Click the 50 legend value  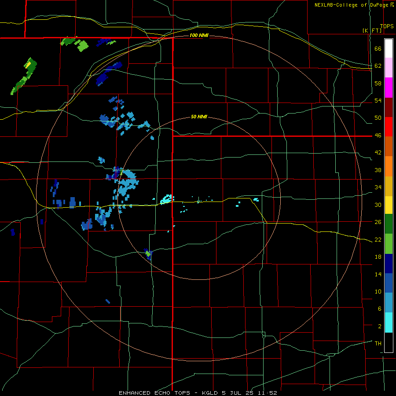click(x=378, y=117)
